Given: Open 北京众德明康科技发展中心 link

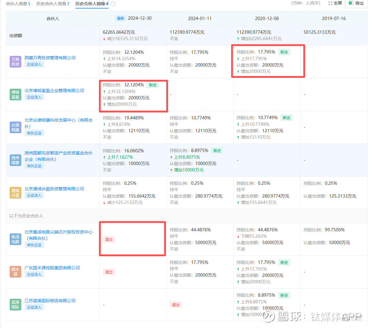Looking at the screenshot, I should coord(59,123).
